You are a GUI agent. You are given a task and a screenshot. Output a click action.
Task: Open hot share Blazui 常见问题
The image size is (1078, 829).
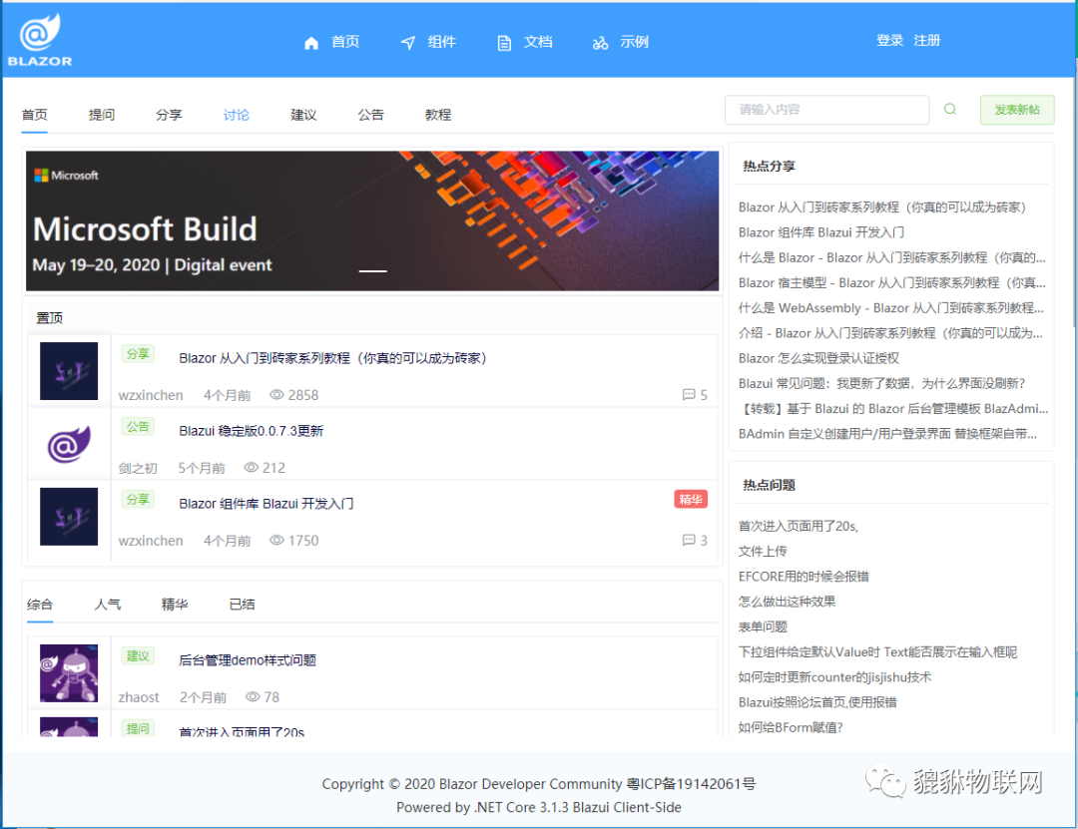click(881, 383)
